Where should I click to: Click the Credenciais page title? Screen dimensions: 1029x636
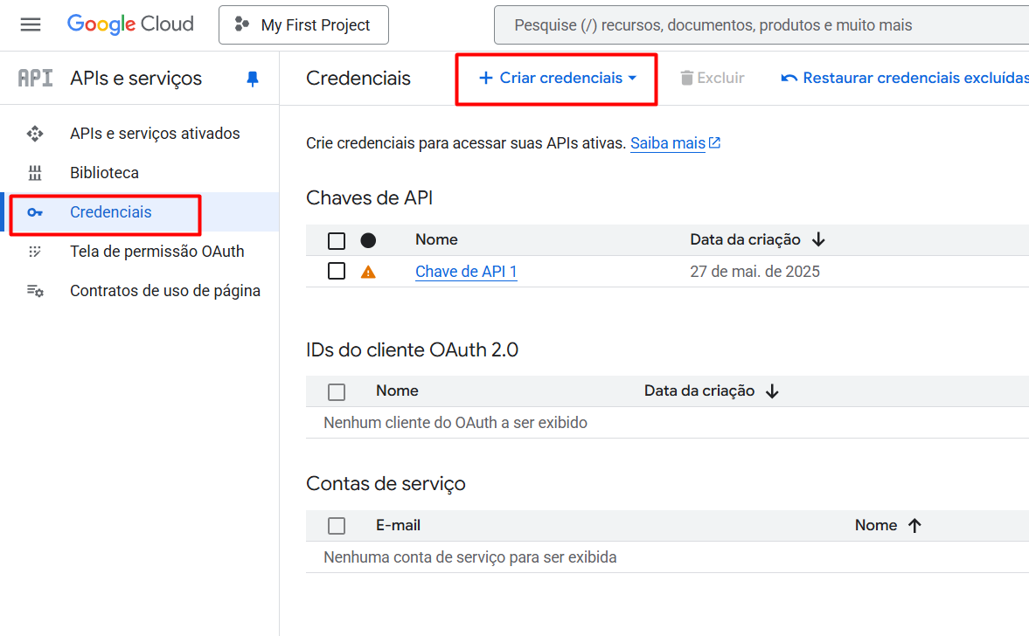(358, 79)
